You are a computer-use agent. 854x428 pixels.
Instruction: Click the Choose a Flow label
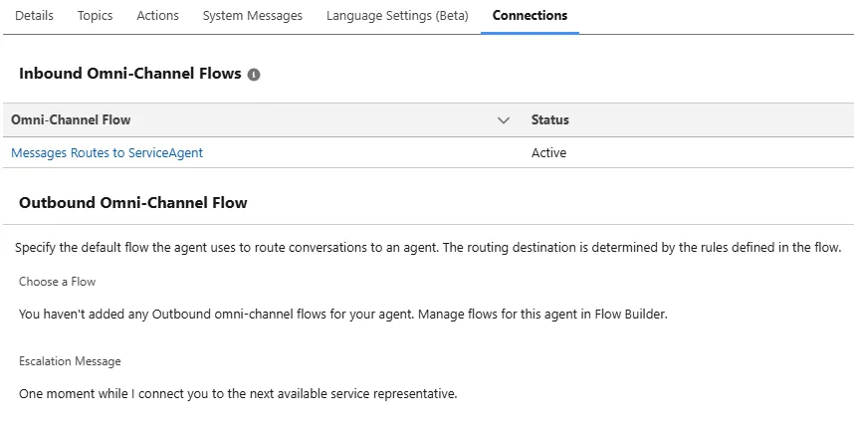click(57, 282)
